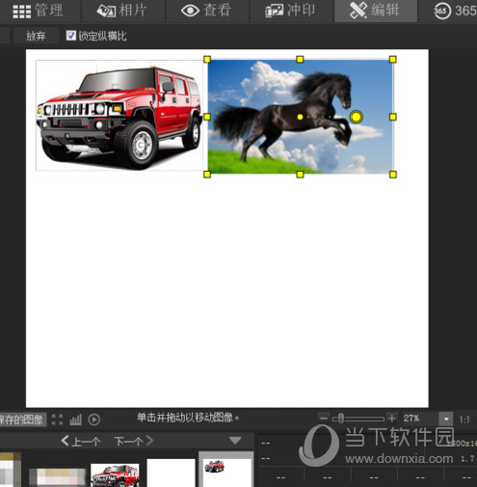Click the top-middle yellow resize handle
477x487 pixels.
[300, 59]
